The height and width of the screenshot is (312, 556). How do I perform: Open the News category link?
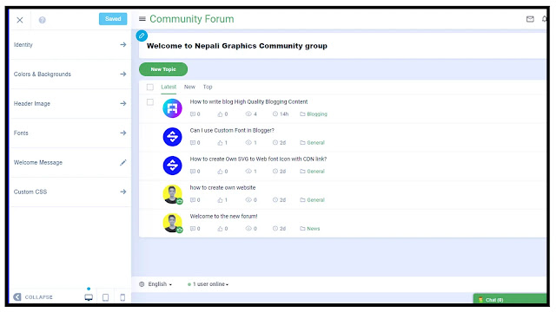313,229
